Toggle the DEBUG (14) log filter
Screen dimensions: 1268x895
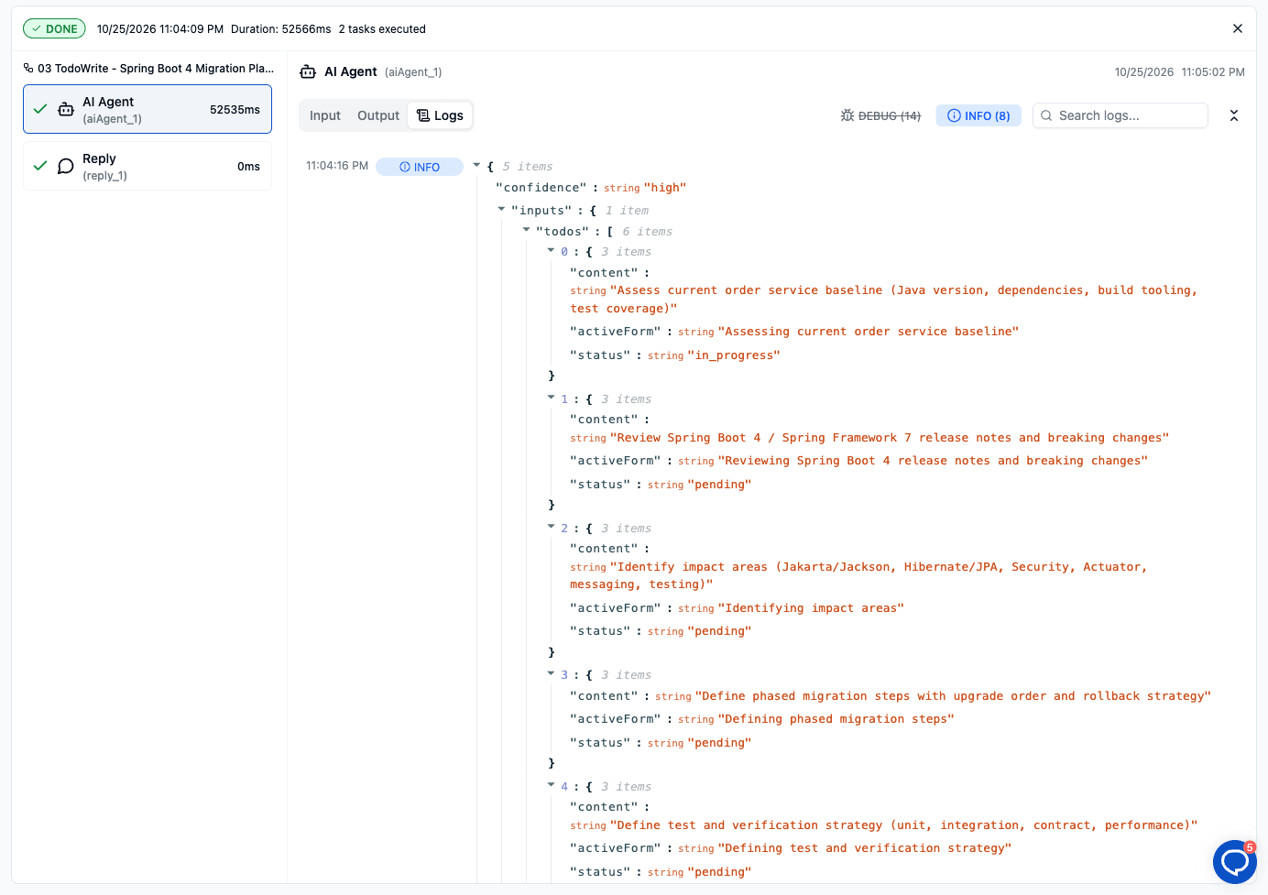point(880,115)
